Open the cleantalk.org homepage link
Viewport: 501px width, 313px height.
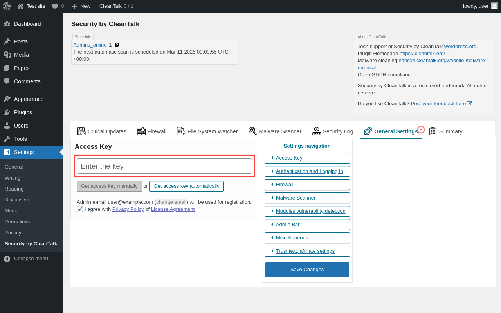tap(422, 53)
